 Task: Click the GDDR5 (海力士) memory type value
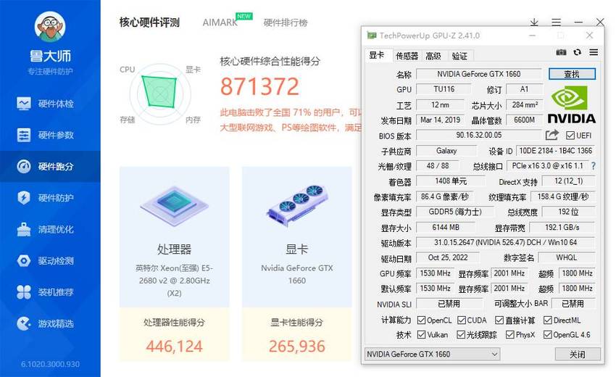coord(455,212)
